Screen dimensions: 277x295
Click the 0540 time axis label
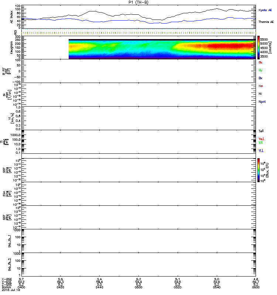pos(216,288)
